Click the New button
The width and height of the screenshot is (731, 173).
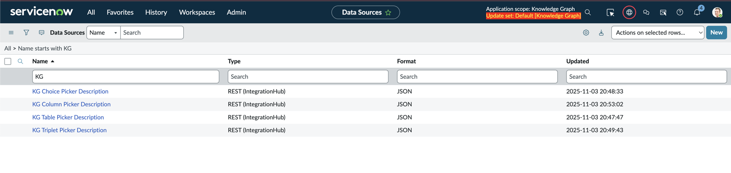(716, 32)
